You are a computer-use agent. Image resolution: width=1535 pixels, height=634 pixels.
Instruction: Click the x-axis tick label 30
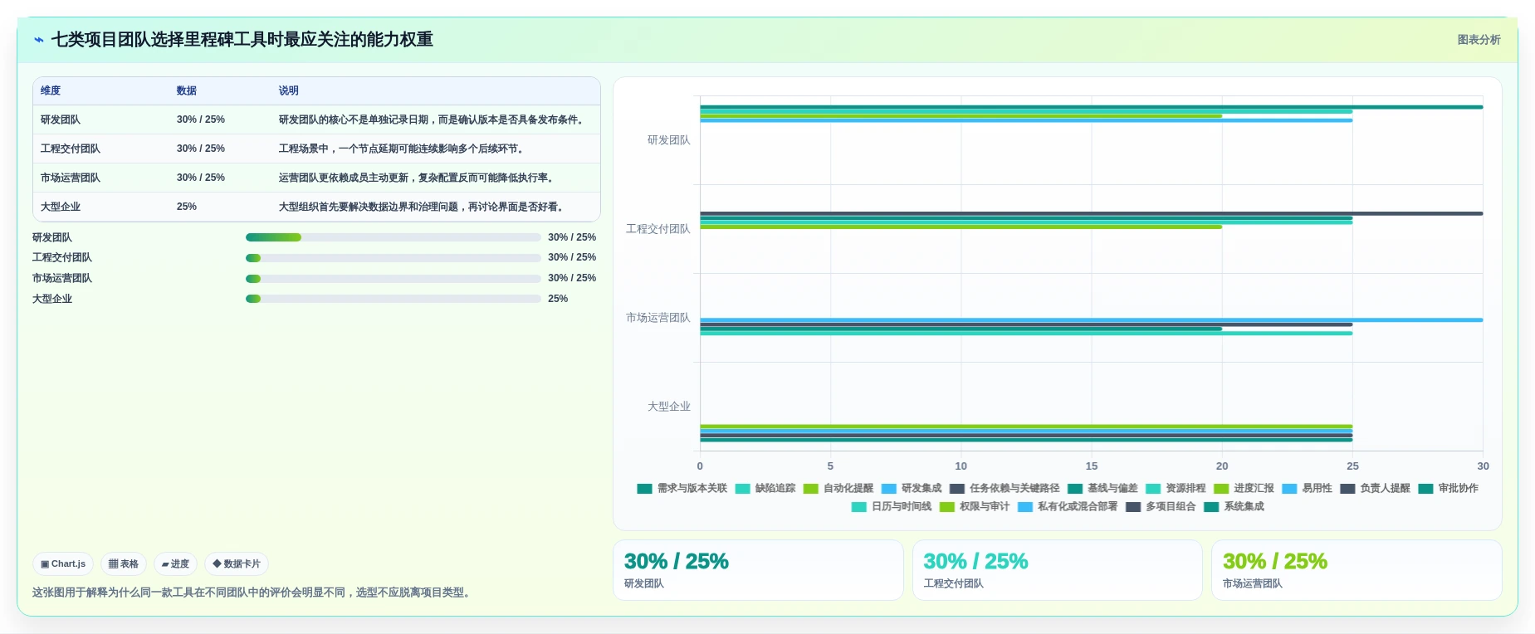(x=1483, y=466)
